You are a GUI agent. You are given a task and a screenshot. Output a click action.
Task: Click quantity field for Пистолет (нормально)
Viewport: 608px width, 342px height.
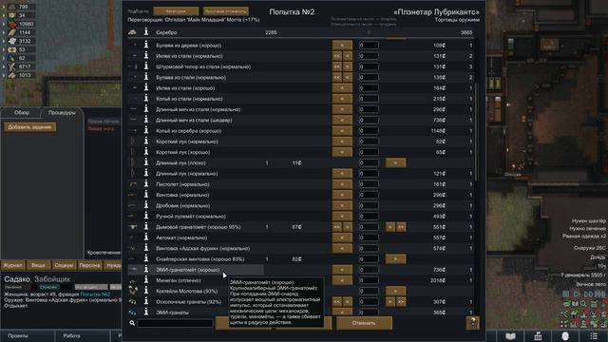369,184
